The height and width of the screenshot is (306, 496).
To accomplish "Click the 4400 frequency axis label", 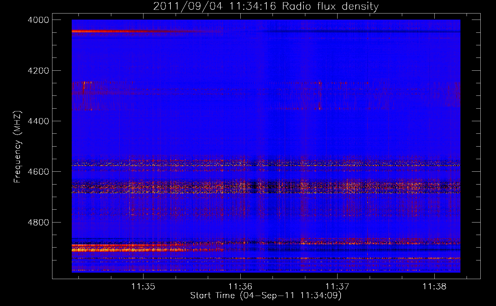I will pyautogui.click(x=38, y=121).
